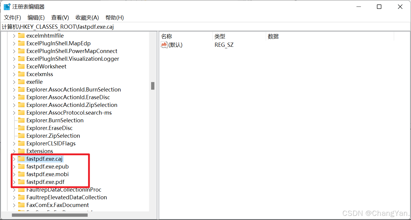Select the (默认) value name
This screenshot has width=411, height=220.
(x=175, y=45)
